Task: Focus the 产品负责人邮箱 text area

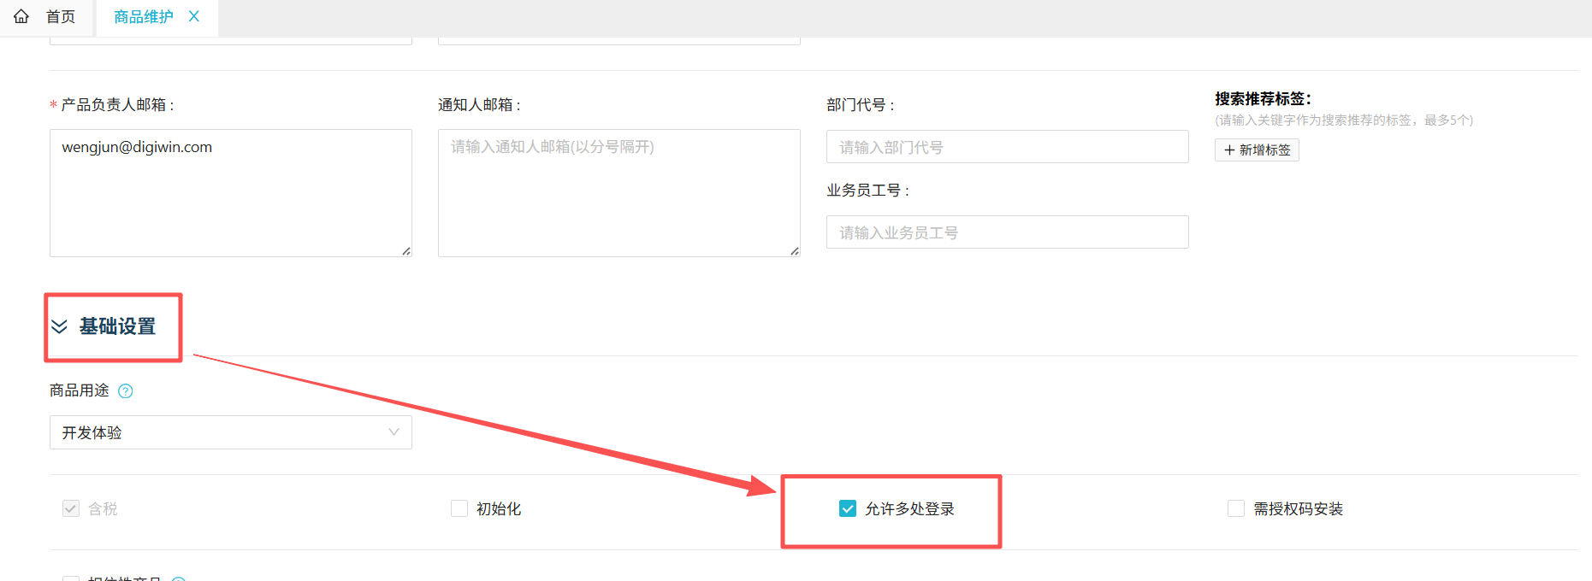Action: click(x=230, y=193)
